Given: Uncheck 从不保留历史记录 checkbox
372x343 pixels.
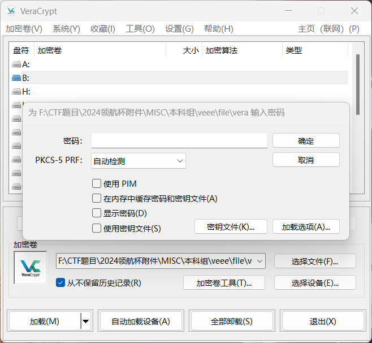Looking at the screenshot, I should pyautogui.click(x=60, y=282).
